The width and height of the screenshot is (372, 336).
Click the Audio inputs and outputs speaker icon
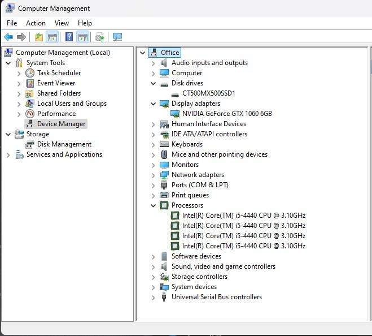[x=164, y=63]
